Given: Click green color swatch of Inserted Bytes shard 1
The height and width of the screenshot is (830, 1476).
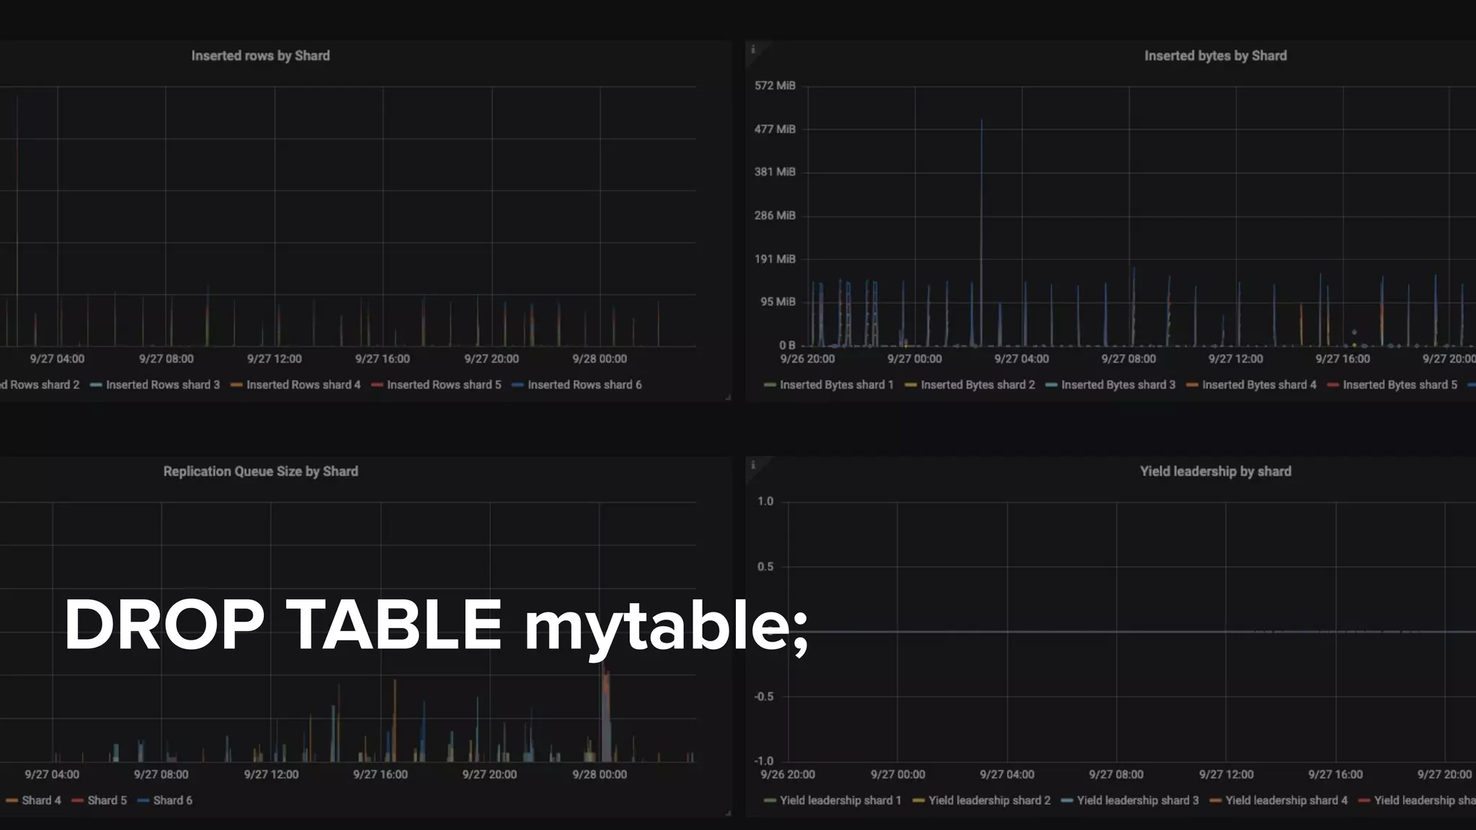Looking at the screenshot, I should pos(770,385).
